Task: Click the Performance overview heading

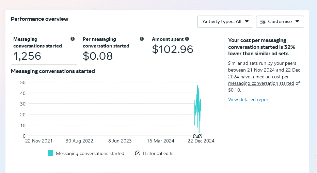Action: 39,19
